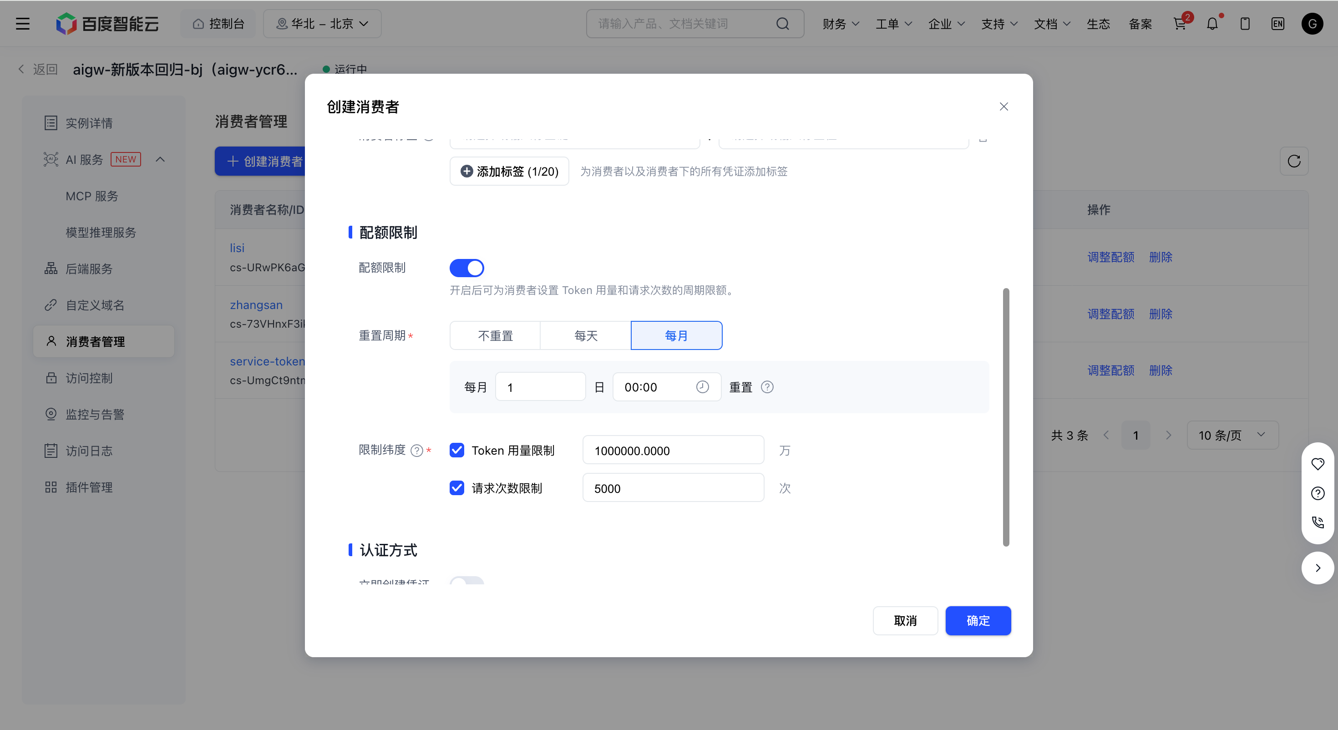Click the Token limit value input
The width and height of the screenshot is (1338, 730).
(673, 450)
